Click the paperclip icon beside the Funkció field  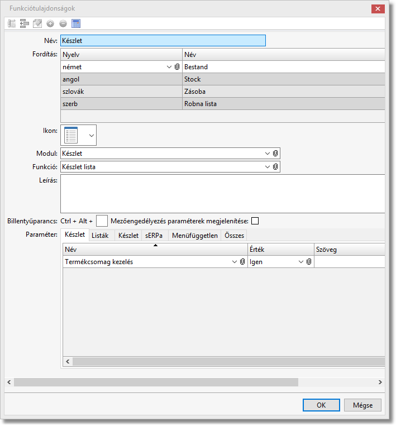point(275,166)
